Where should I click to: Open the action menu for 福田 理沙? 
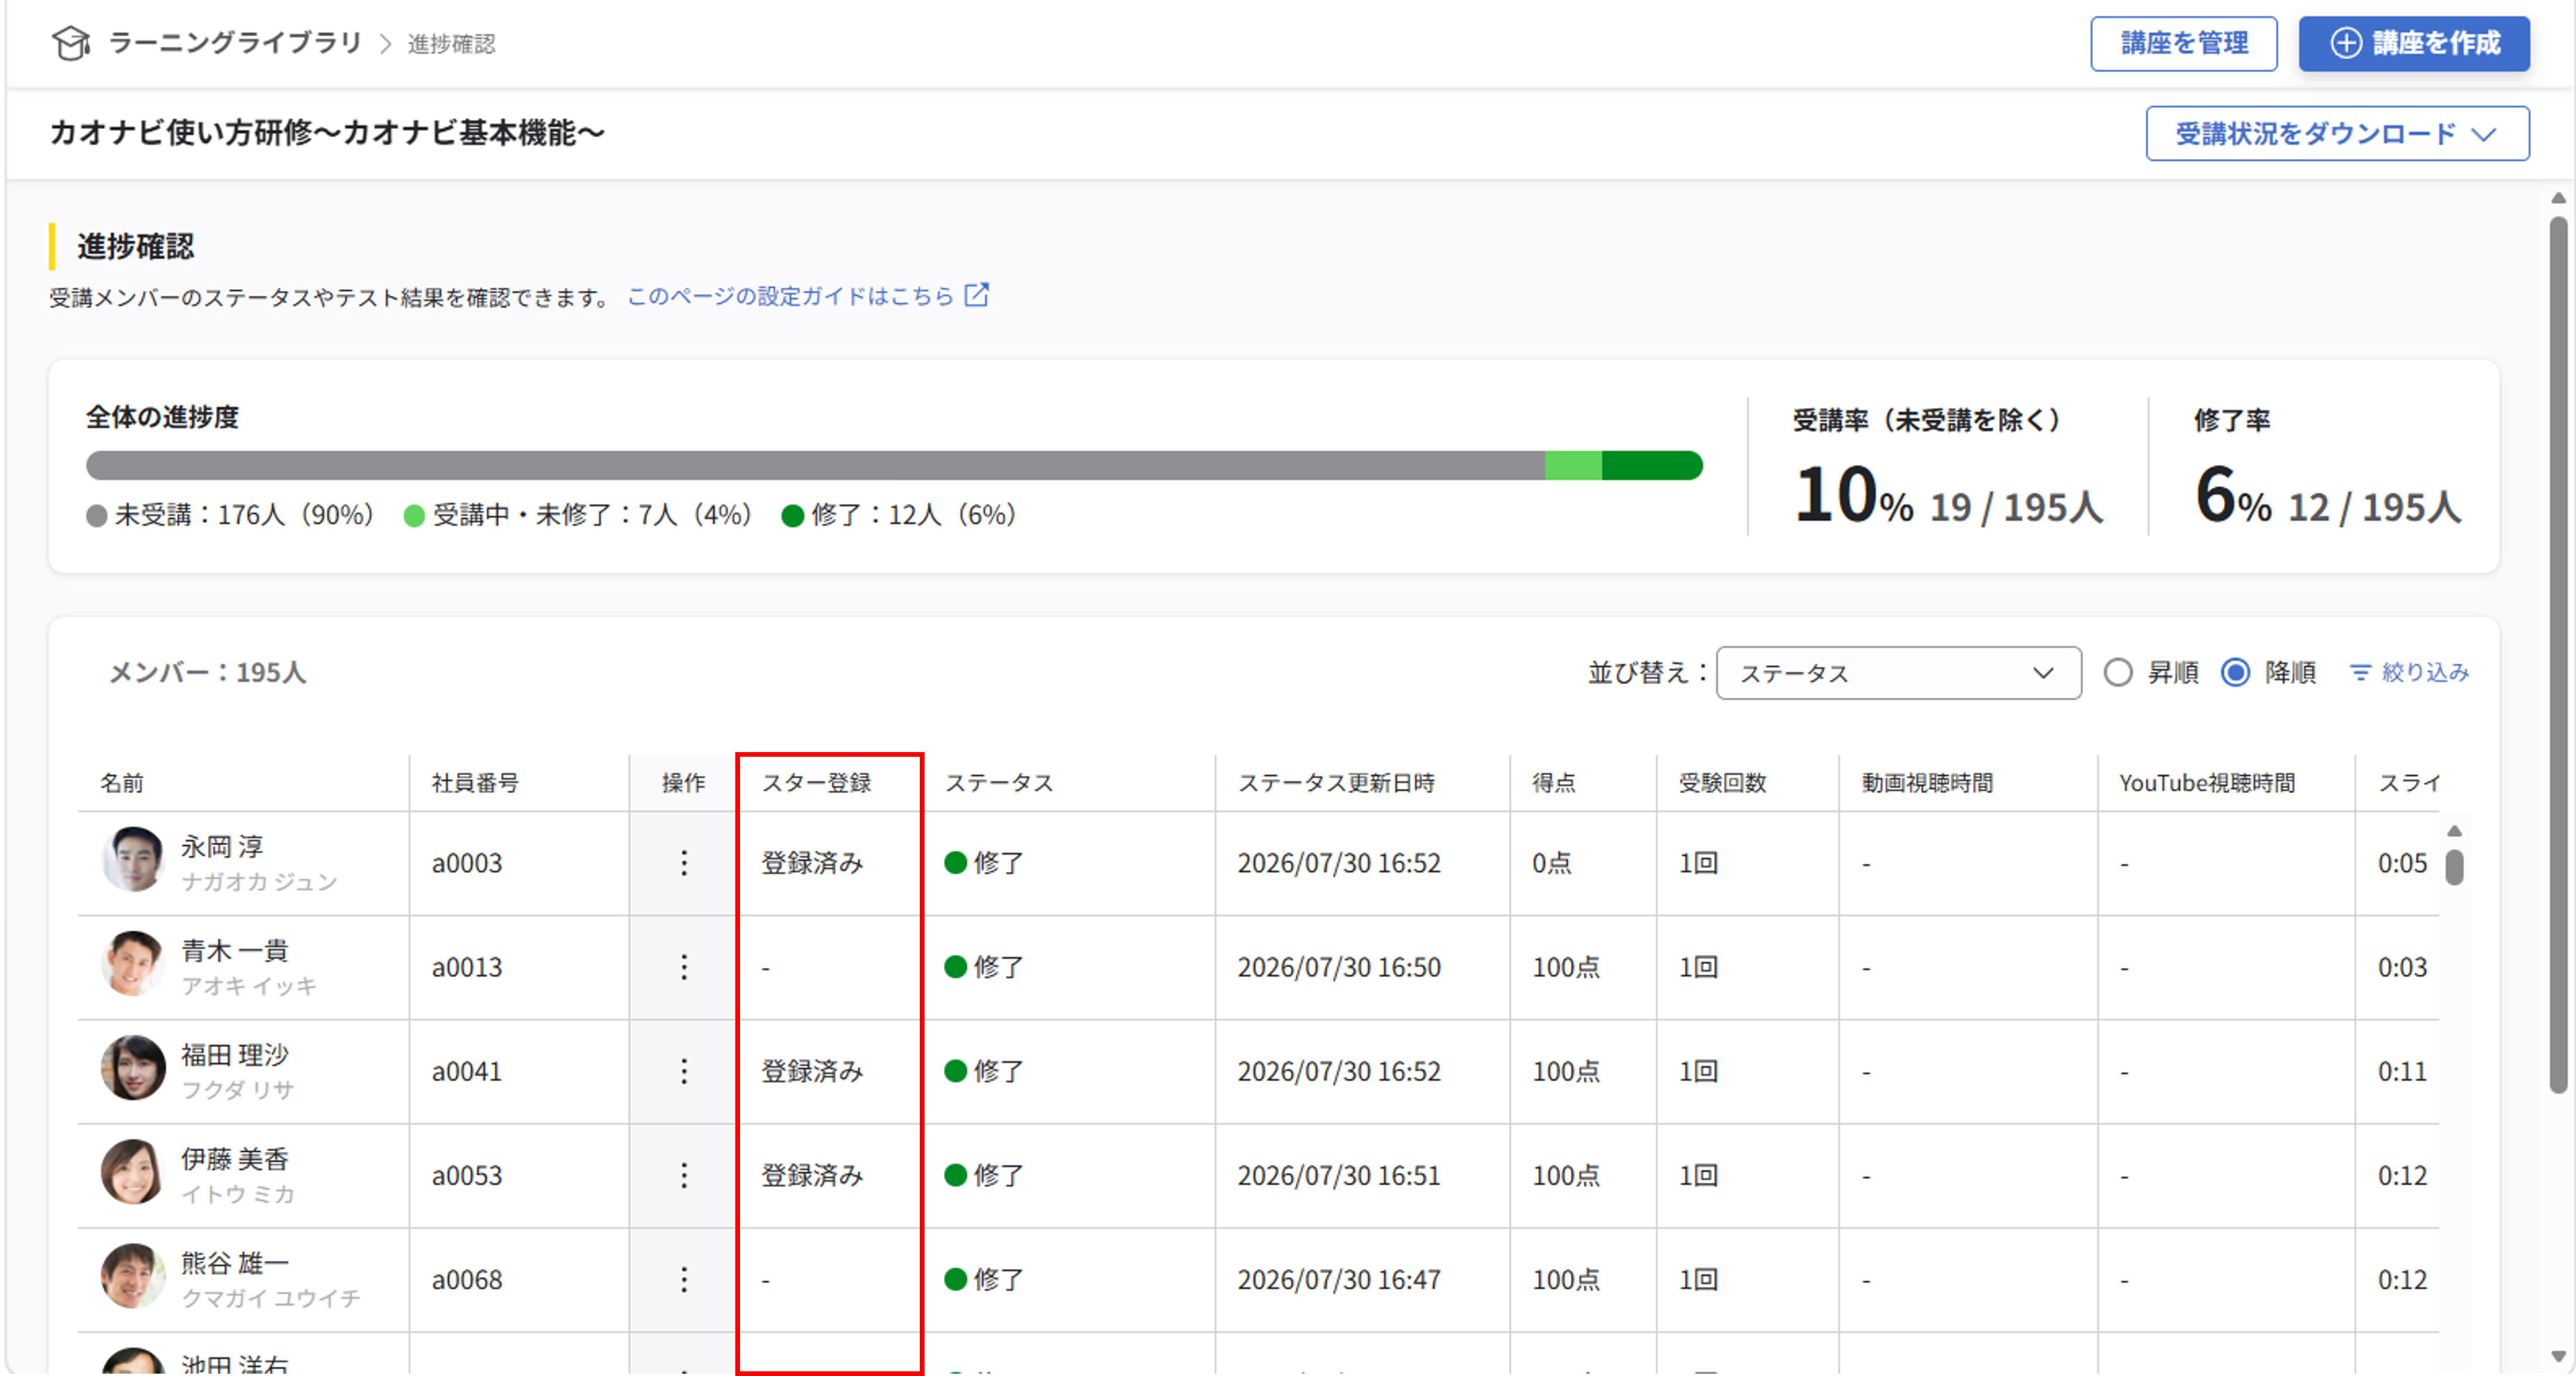click(x=684, y=1071)
